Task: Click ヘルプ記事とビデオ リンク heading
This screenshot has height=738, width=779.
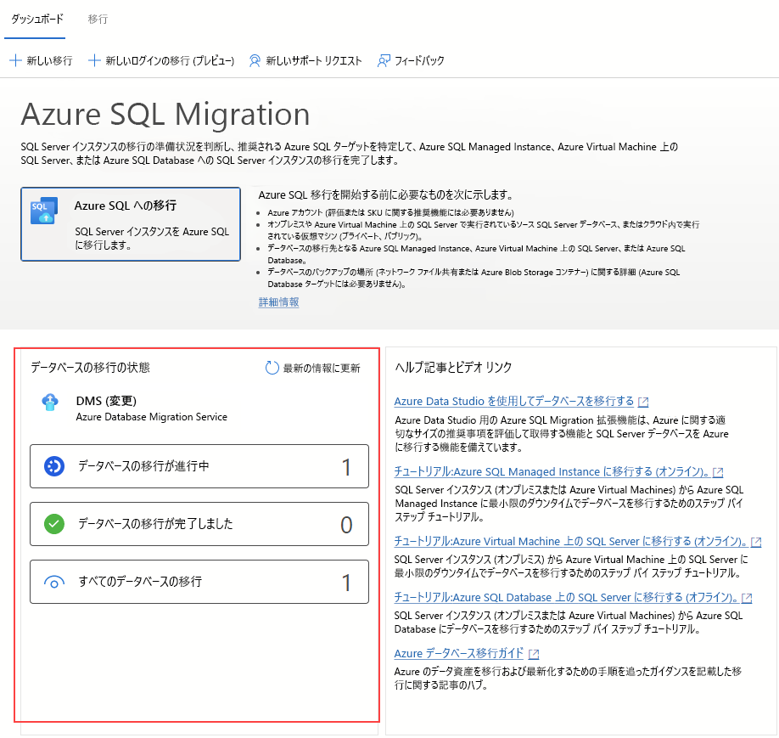Action: [x=453, y=367]
